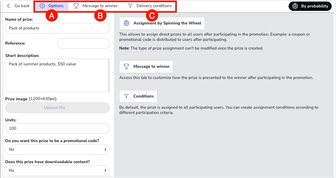Click the wheel icon in By probability button

[x=295, y=6]
